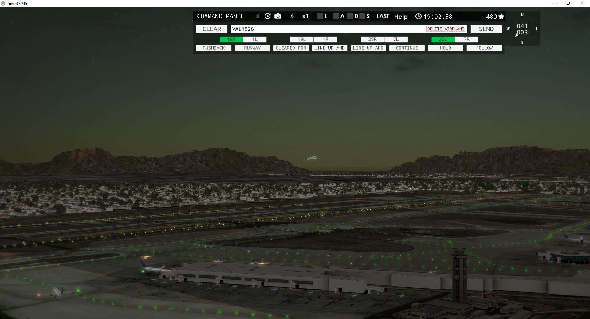This screenshot has width=590, height=319.
Task: Click the compass north indicator
Action: pyautogui.click(x=522, y=15)
